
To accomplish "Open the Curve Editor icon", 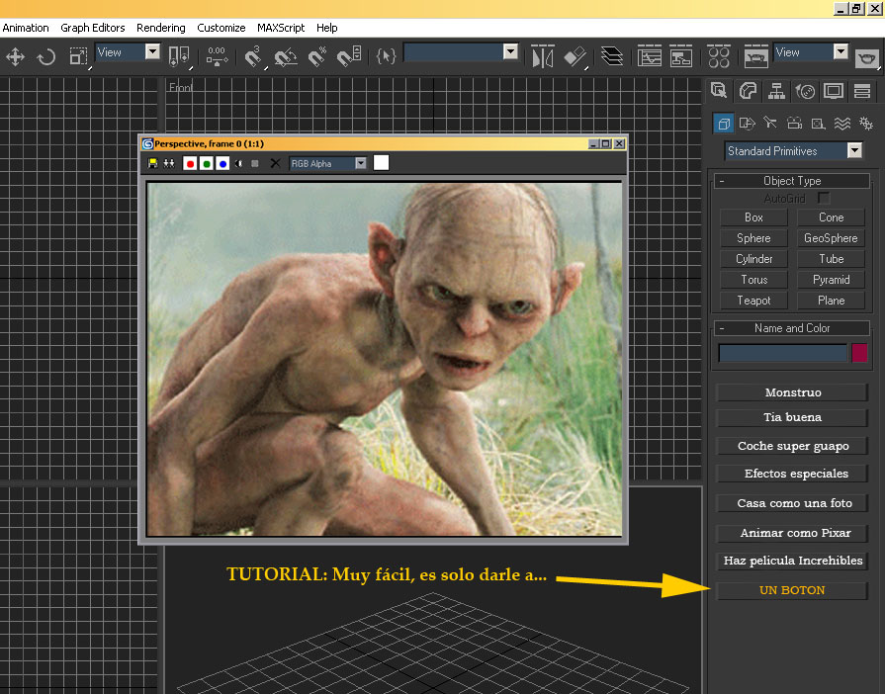I will pos(649,56).
